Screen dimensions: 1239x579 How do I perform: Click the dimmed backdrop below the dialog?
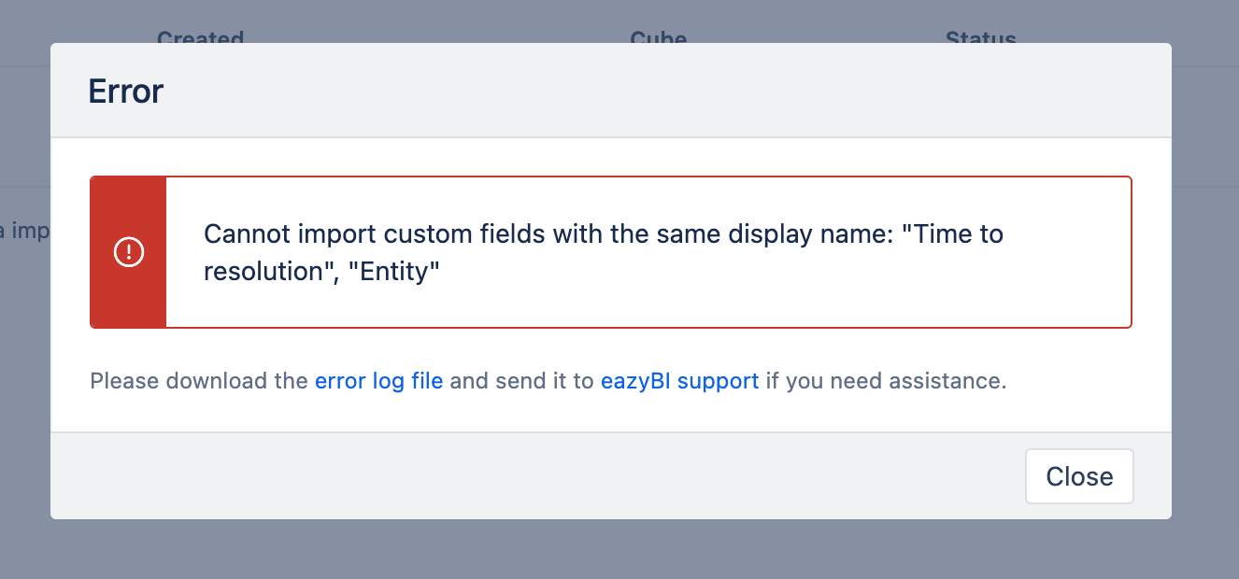pyautogui.click(x=619, y=549)
